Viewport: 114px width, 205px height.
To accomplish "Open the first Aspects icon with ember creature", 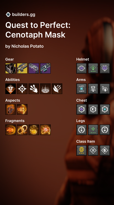I will (11, 109).
